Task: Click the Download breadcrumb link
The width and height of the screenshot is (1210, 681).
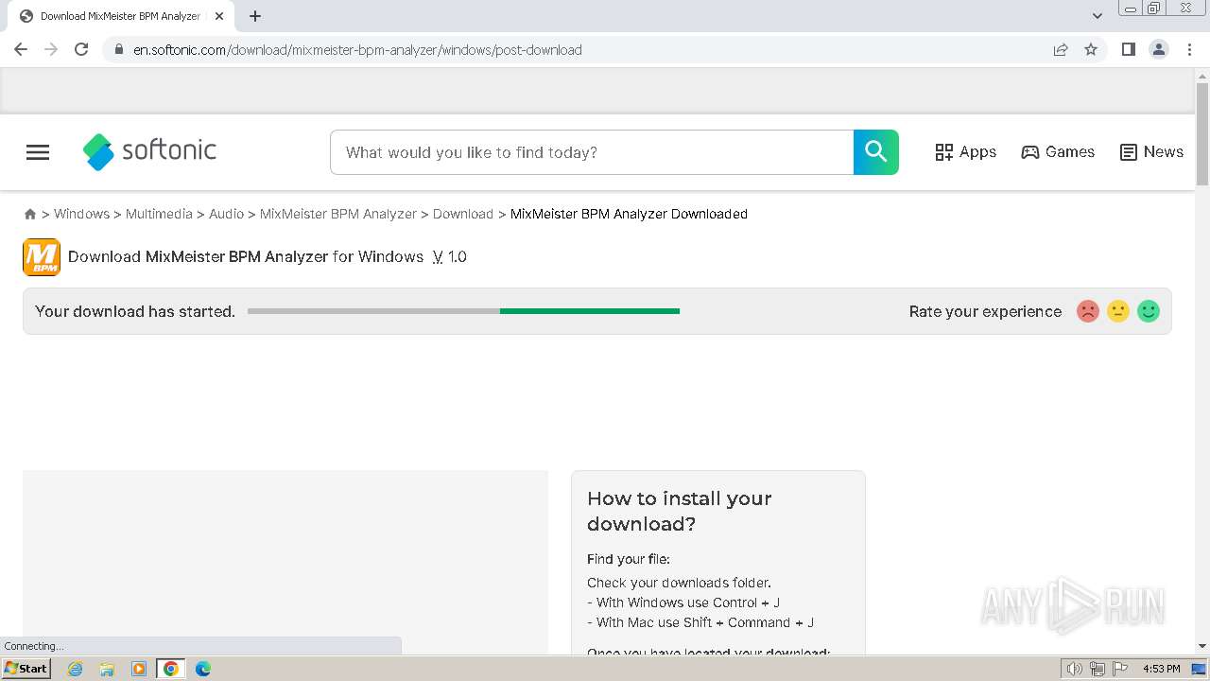Action: point(463,214)
